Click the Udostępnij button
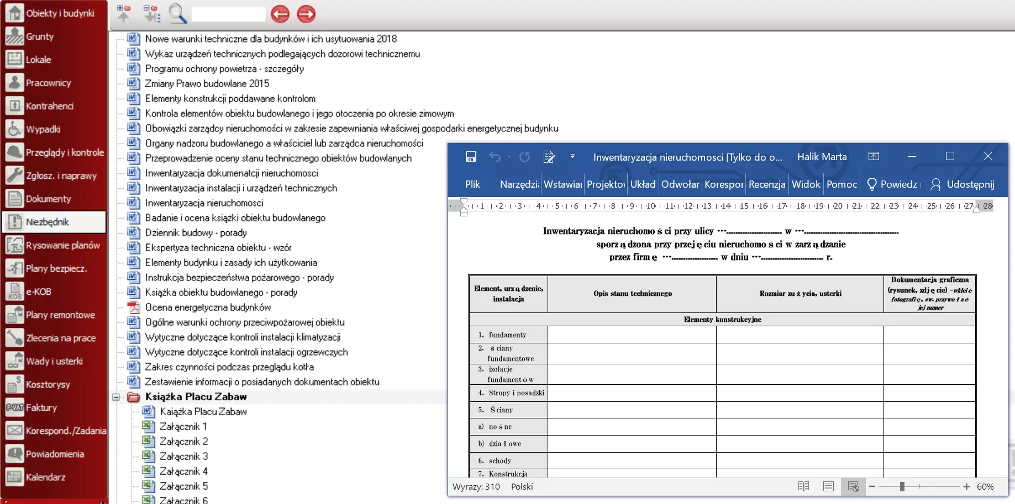Screen dimensions: 1015x504 point(963,184)
